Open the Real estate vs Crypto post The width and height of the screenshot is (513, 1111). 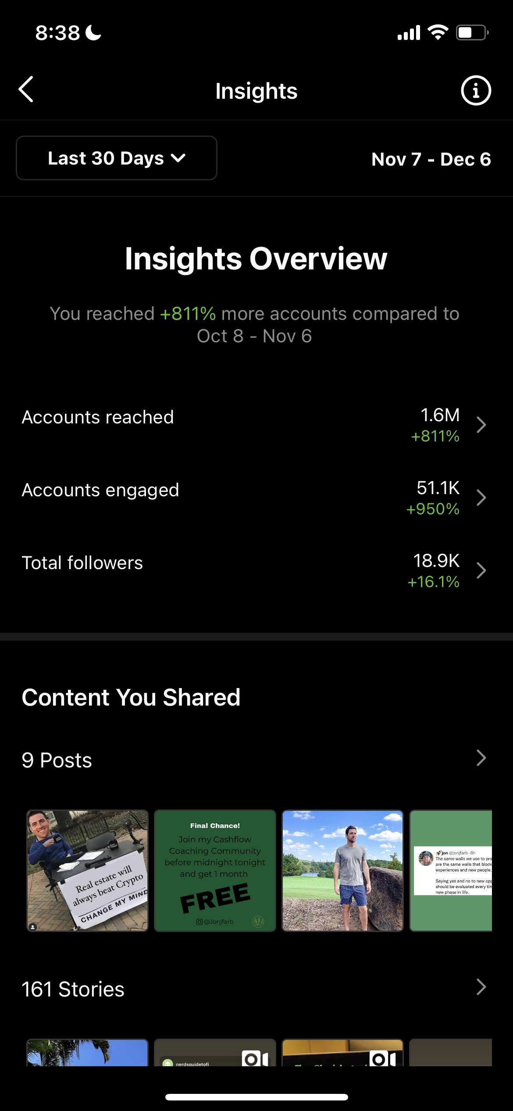pos(88,871)
